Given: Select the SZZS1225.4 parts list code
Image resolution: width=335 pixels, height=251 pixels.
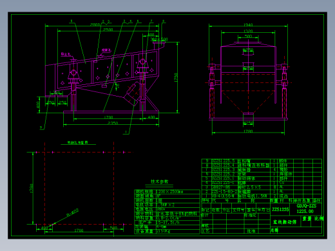Looking at the screenshot, I should pos(223,165).
